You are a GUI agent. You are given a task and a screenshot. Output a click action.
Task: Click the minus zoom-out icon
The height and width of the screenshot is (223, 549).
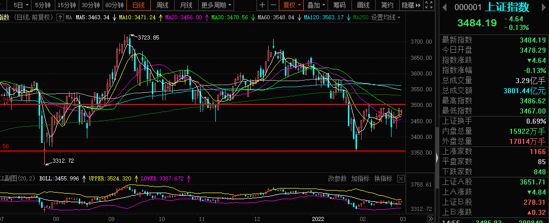coord(273,6)
